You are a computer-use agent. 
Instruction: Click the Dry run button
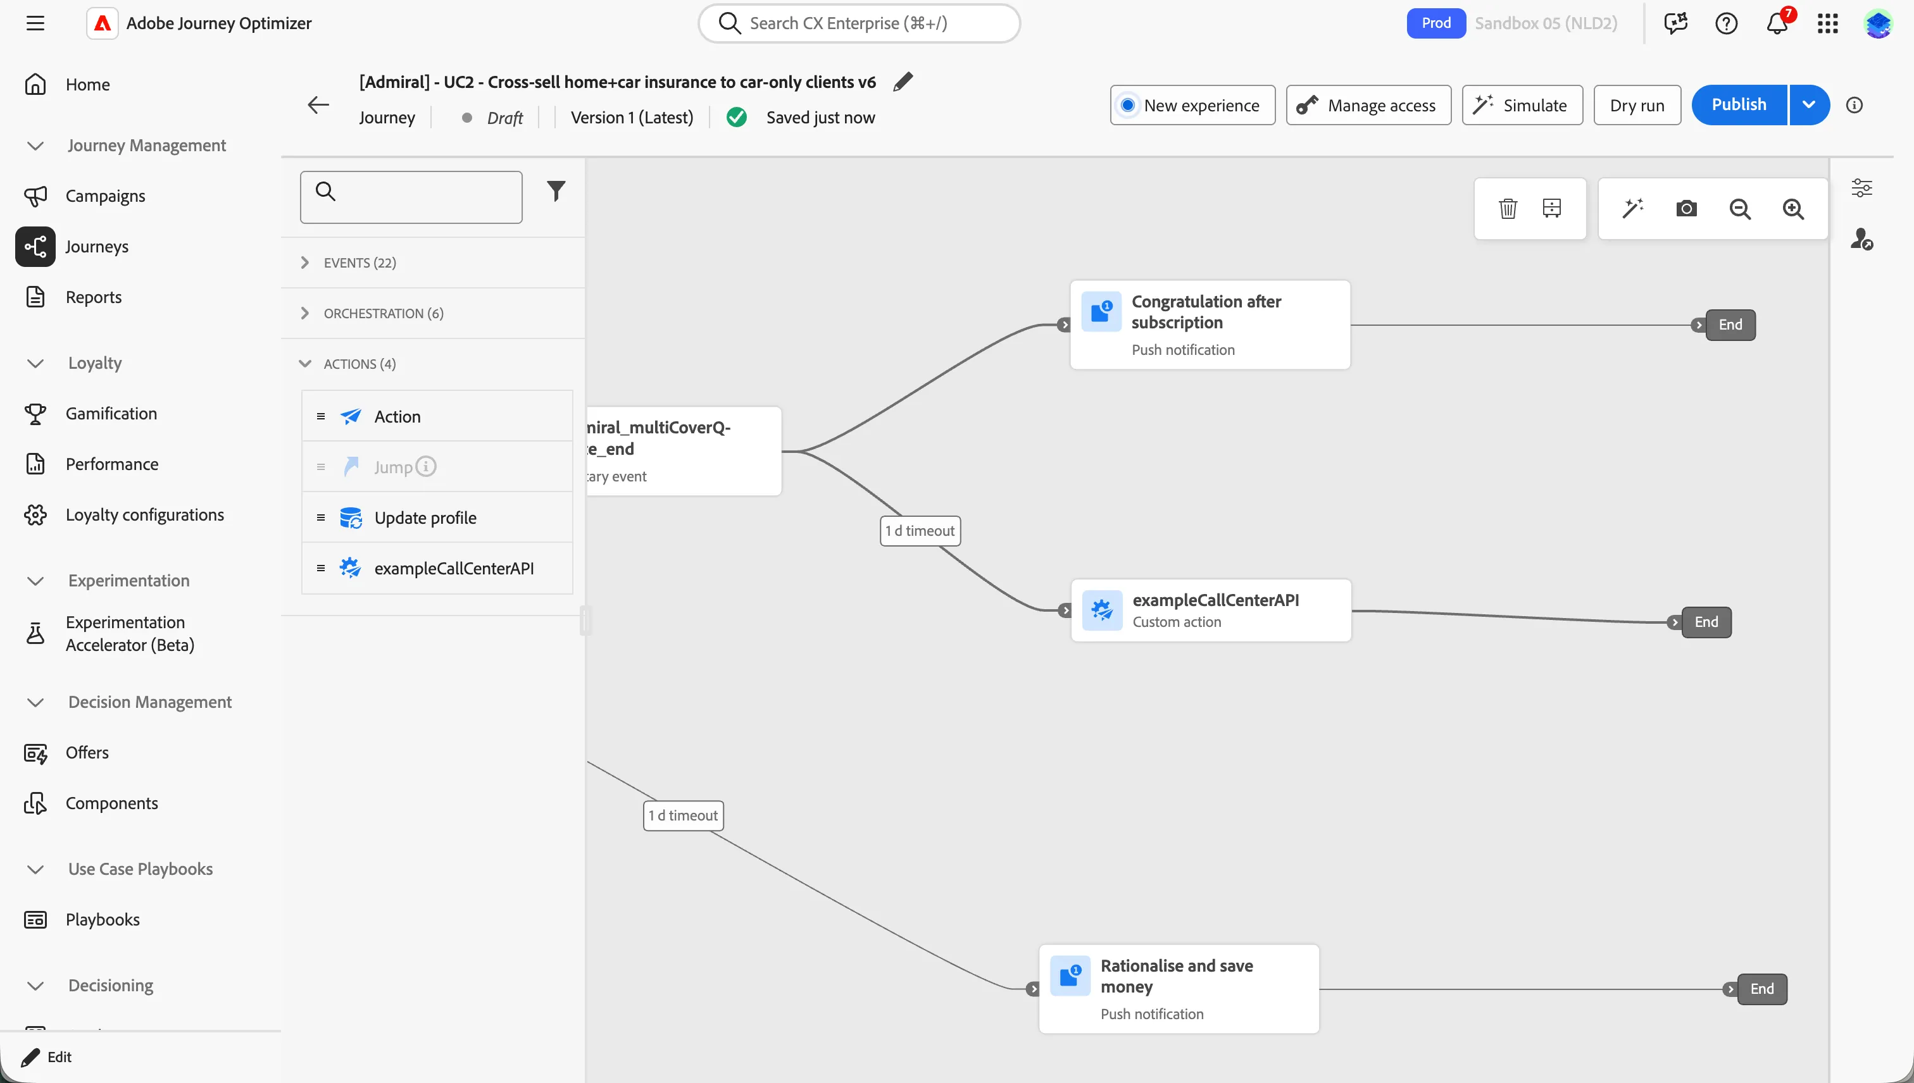tap(1637, 105)
